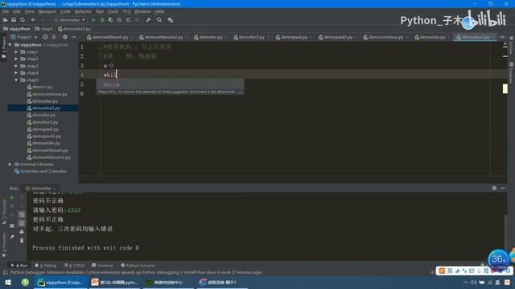Click the pin tab icon in Run panel
This screenshot has width=515, height=289.
12,237
